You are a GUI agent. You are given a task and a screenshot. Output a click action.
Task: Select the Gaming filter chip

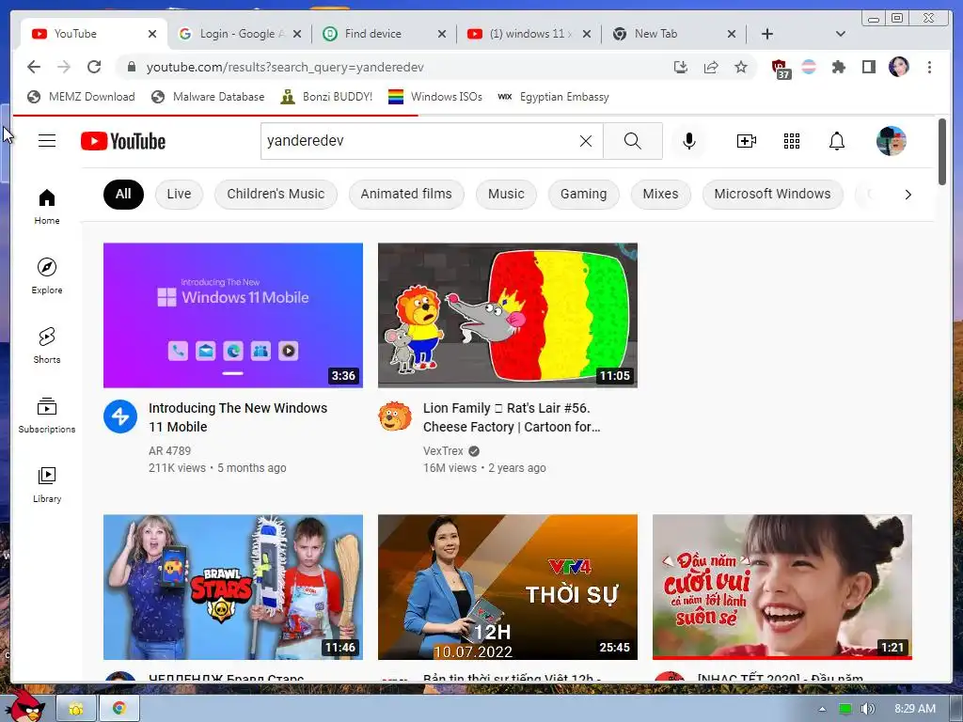click(x=583, y=194)
